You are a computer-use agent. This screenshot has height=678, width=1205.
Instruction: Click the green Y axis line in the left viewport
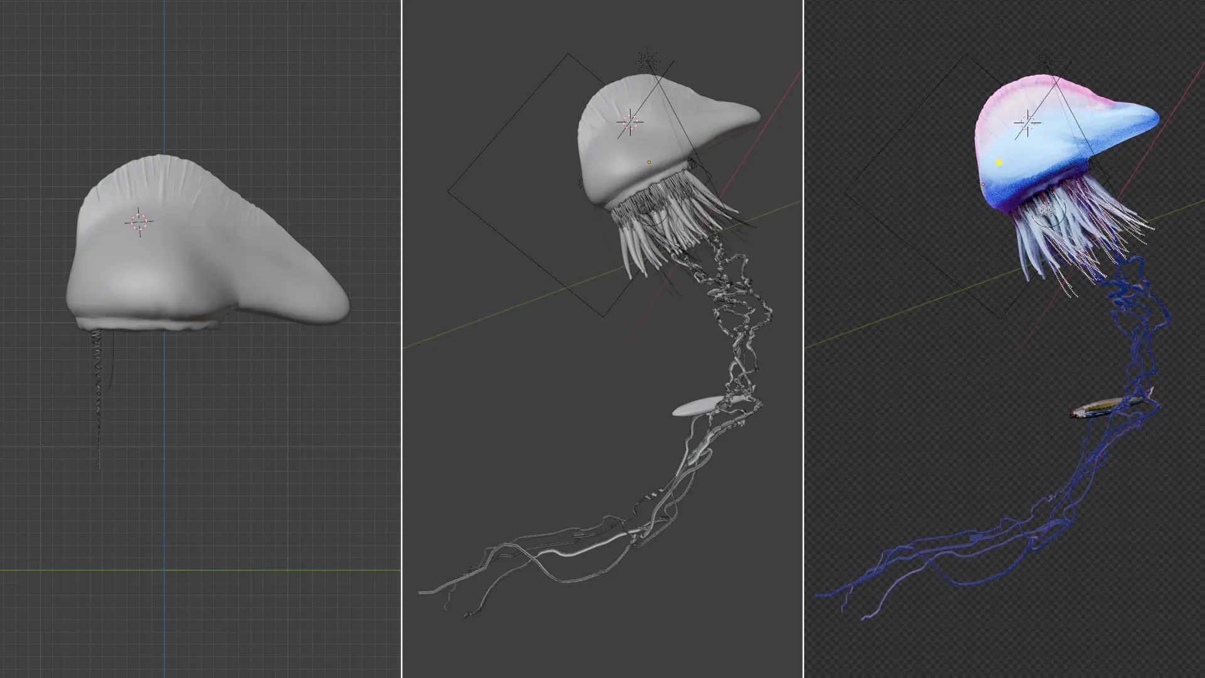[282, 570]
